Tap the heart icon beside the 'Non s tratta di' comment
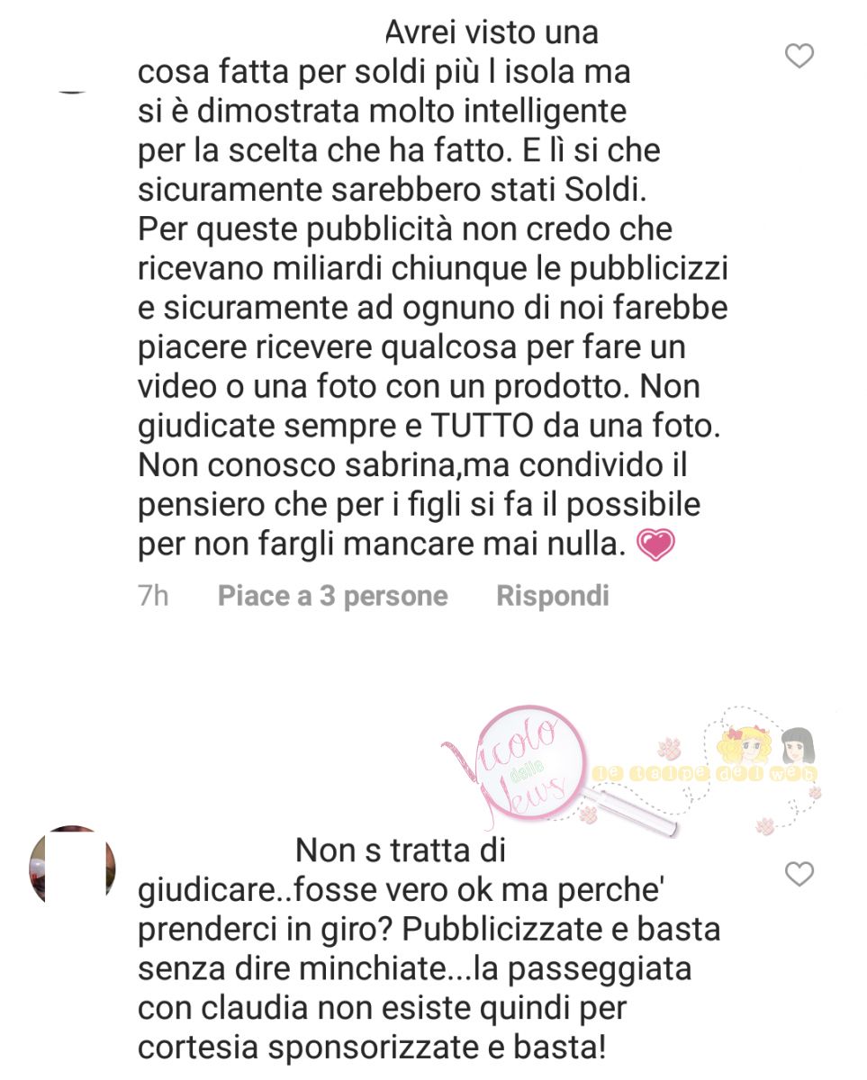This screenshot has width=867, height=1080. 799,874
